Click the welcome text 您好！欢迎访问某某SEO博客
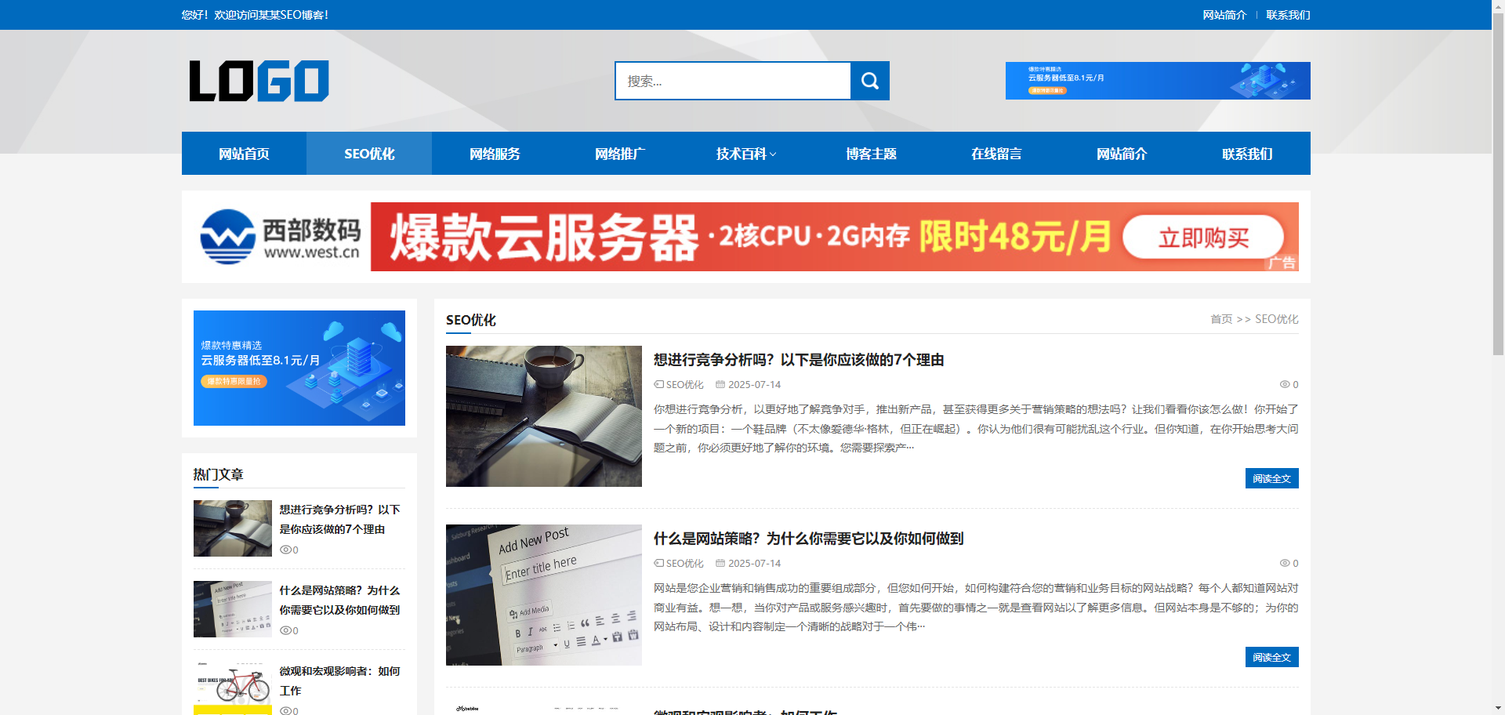Viewport: 1505px width, 715px height. (x=255, y=15)
